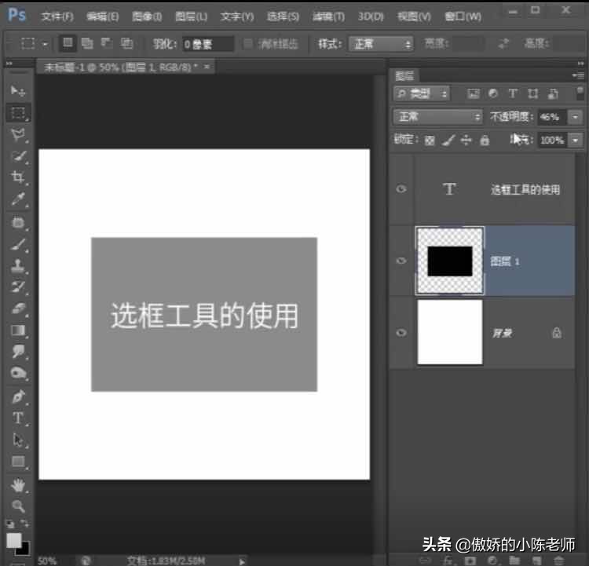This screenshot has width=589, height=566.
Task: Open 滤镜(T) menu
Action: 328,16
